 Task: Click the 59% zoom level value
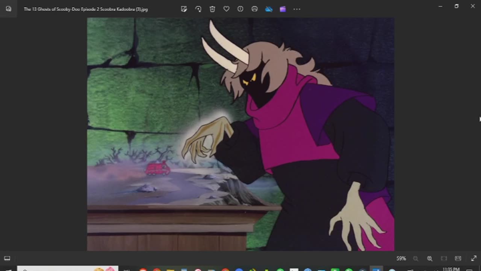click(x=401, y=259)
